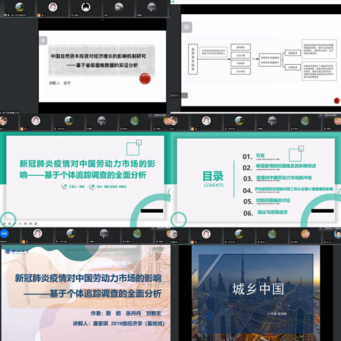Collapse the small side panel arrow left of the flowchart
Image resolution: width=341 pixels, height=341 pixels.
click(x=185, y=95)
